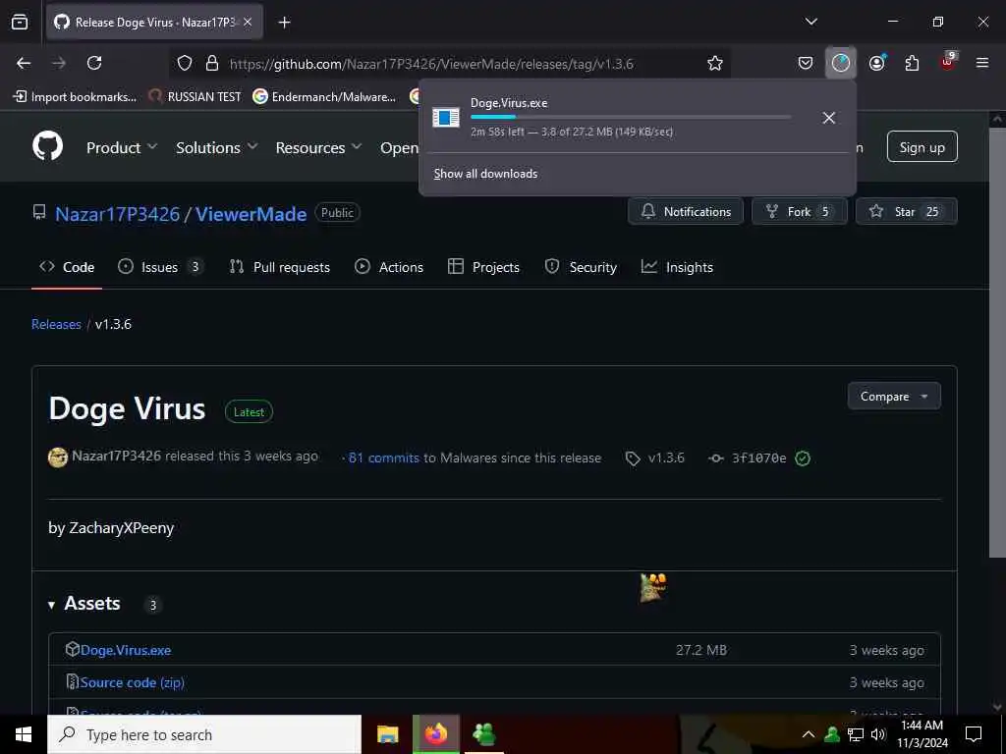The image size is (1006, 754).
Task: Click the verified commit check icon
Action: (803, 458)
